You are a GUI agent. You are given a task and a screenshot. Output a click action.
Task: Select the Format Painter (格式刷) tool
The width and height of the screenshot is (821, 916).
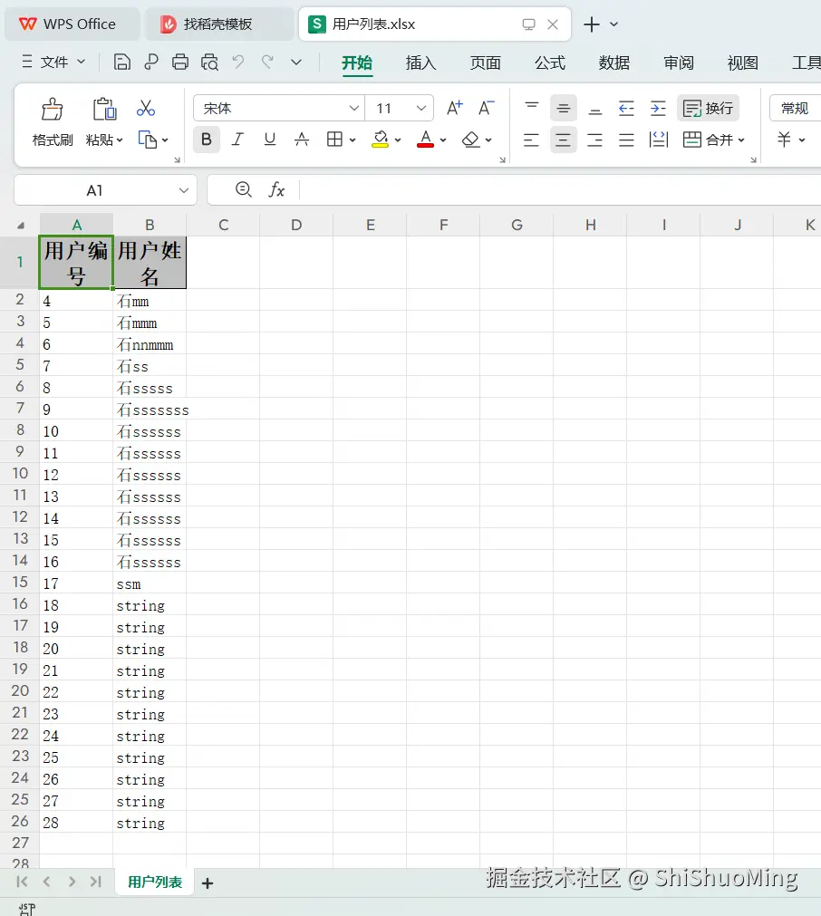click(x=52, y=122)
